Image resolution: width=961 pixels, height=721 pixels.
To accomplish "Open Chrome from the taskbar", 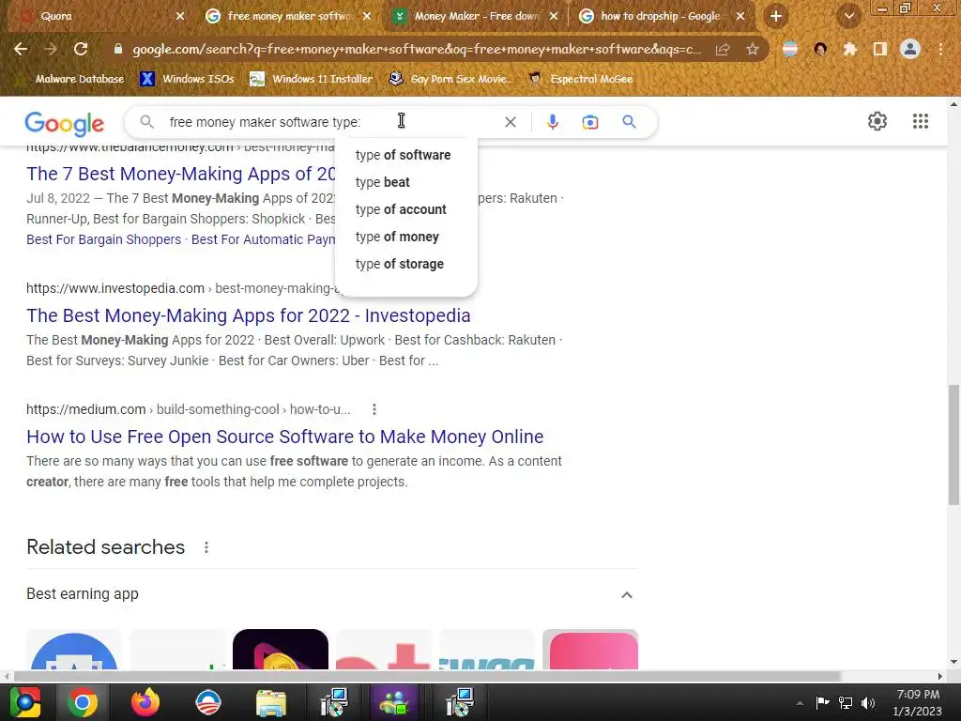I will 83,702.
